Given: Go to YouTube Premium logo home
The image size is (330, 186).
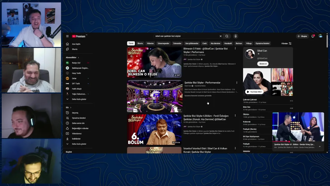Looking at the screenshot, I should click(79, 36).
